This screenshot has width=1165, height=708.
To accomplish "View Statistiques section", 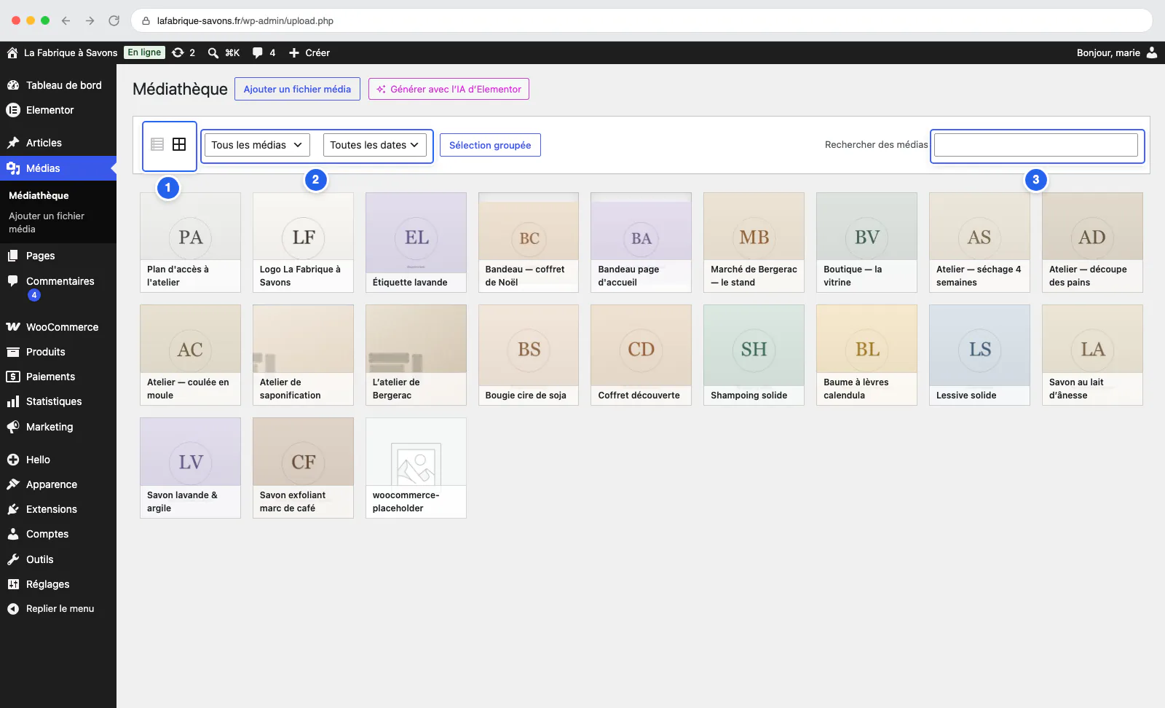I will (58, 401).
